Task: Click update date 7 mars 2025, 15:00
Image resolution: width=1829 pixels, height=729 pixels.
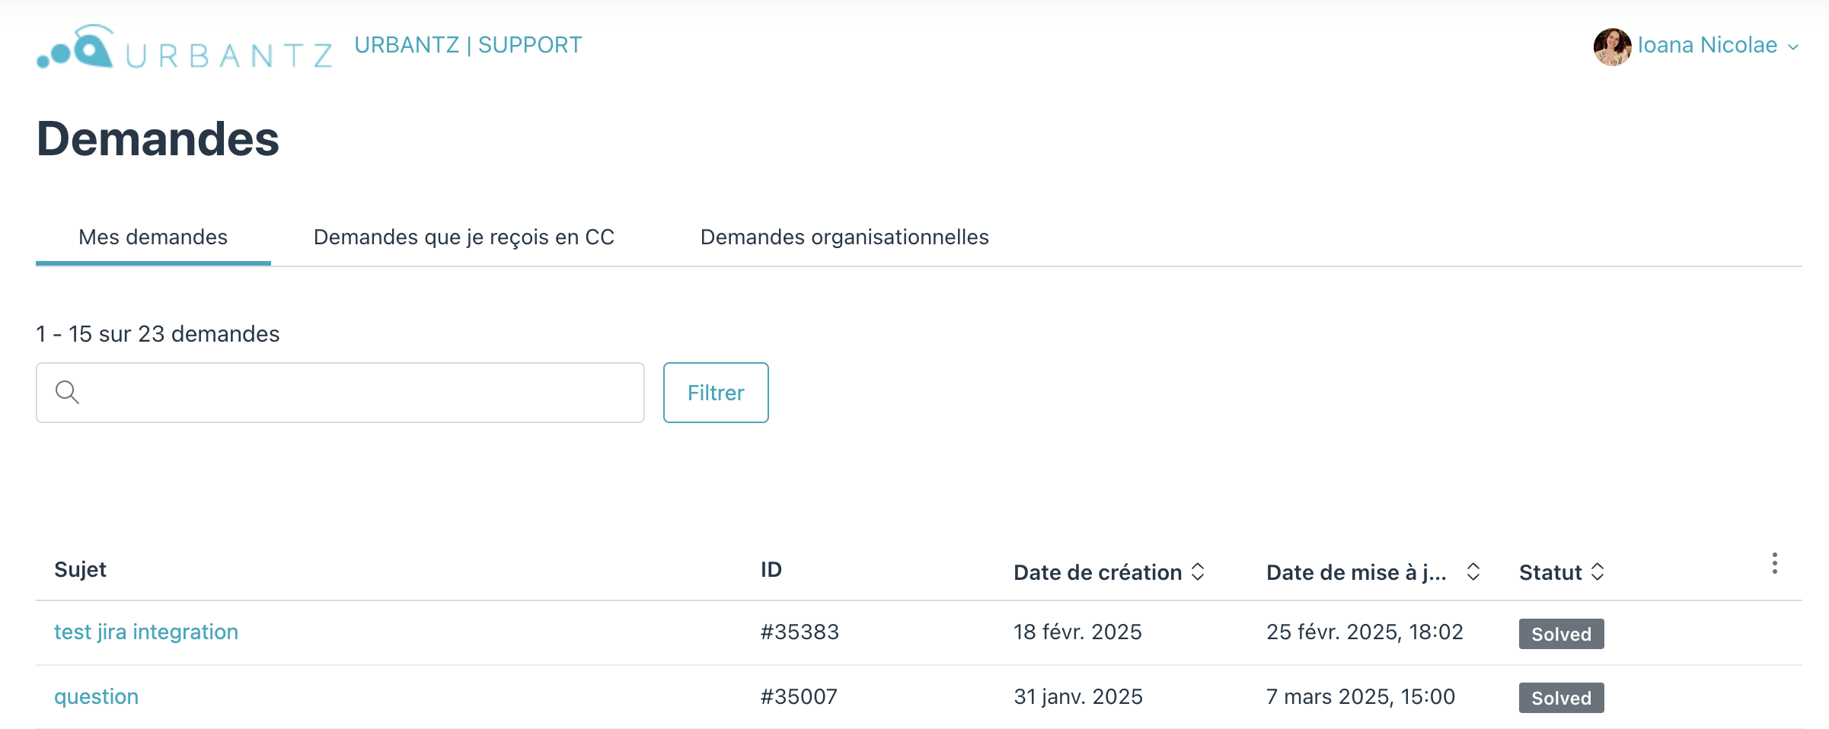Action: [1361, 696]
